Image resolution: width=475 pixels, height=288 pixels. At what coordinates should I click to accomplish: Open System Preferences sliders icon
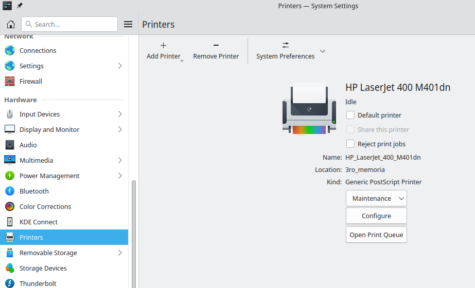(x=286, y=46)
